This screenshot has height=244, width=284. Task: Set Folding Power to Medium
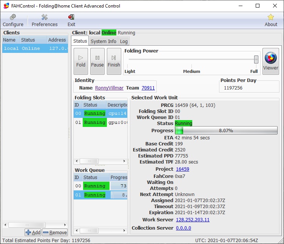[x=191, y=71]
